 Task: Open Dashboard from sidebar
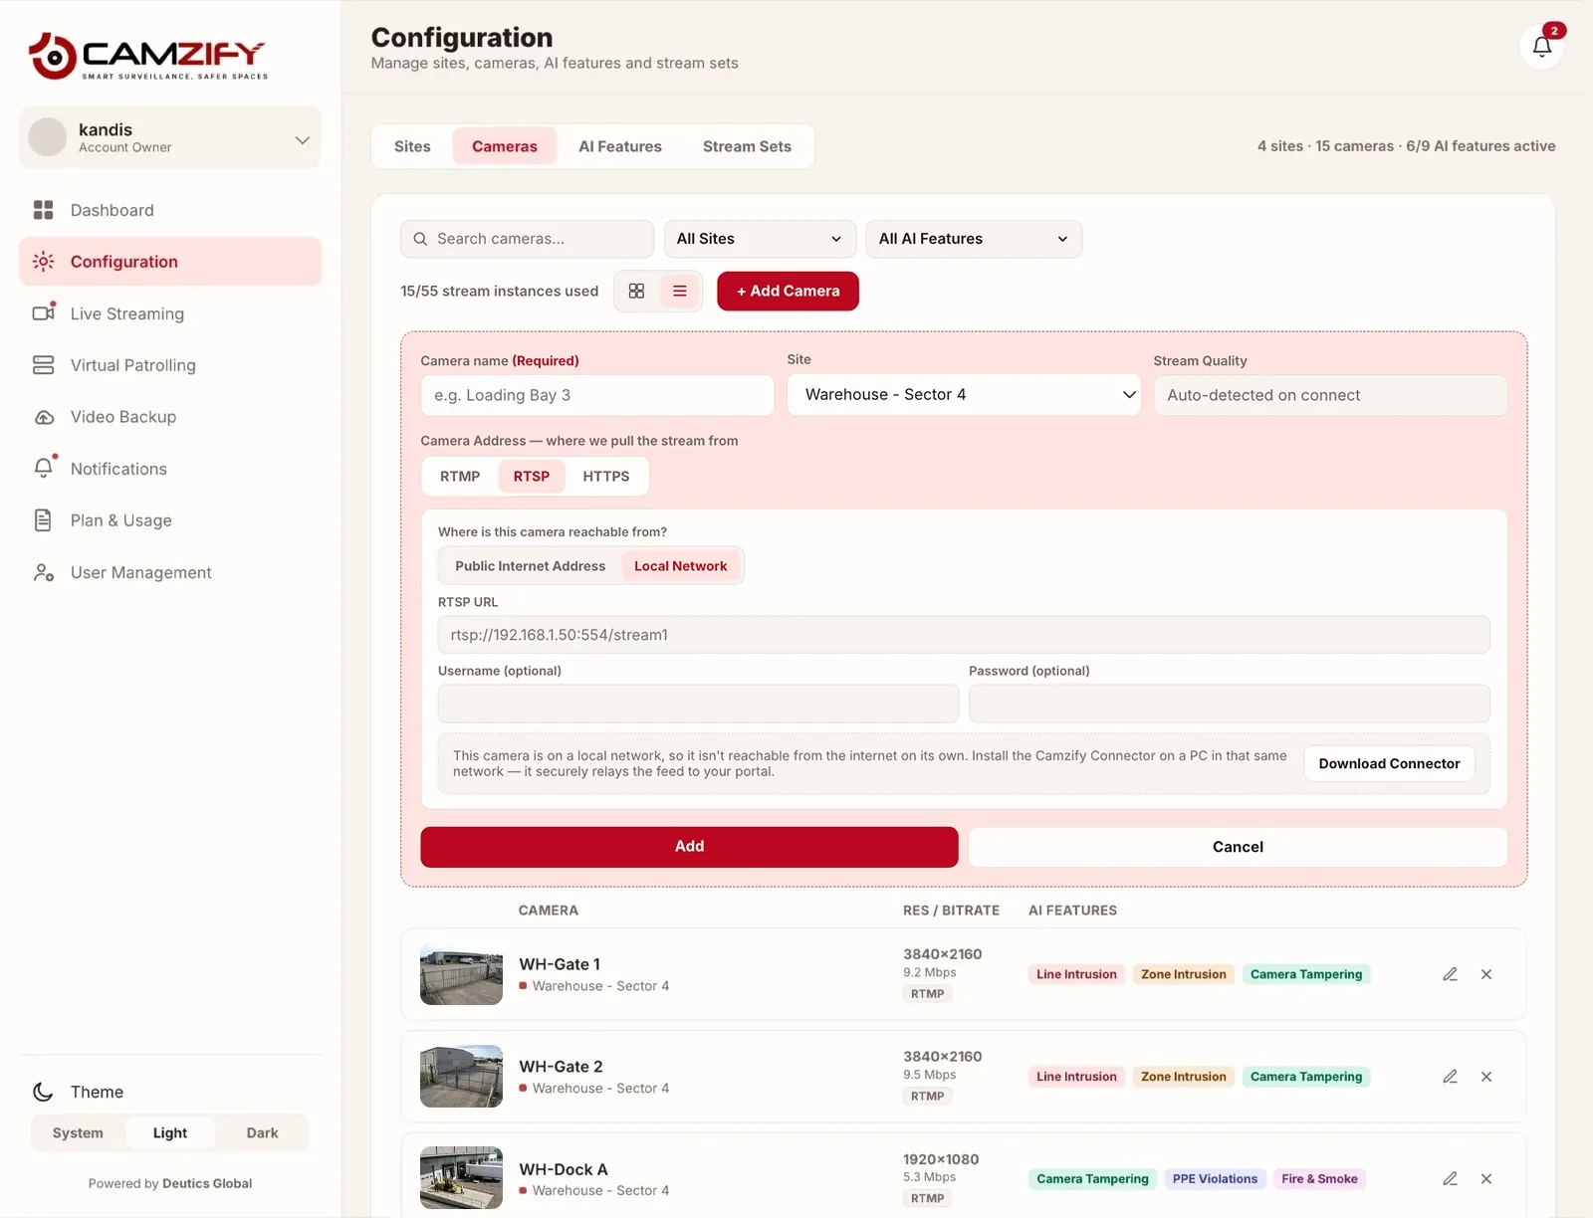[170, 210]
